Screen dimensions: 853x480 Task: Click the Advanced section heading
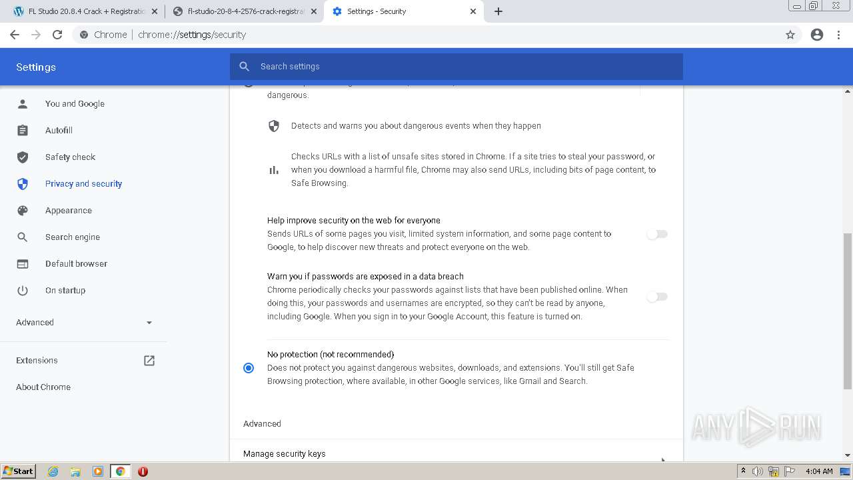tap(262, 424)
